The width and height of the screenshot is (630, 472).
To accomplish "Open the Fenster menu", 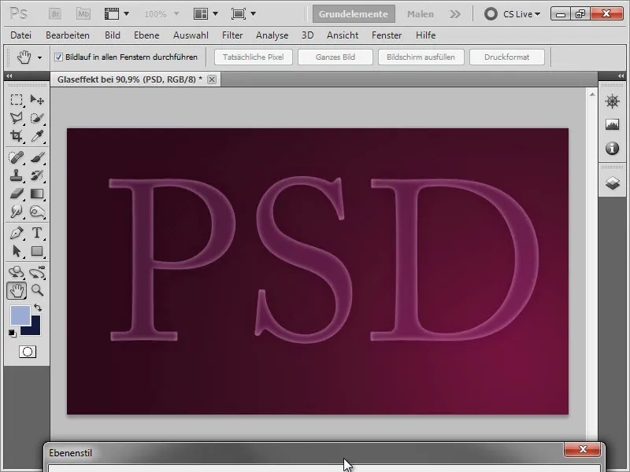I will coord(387,35).
